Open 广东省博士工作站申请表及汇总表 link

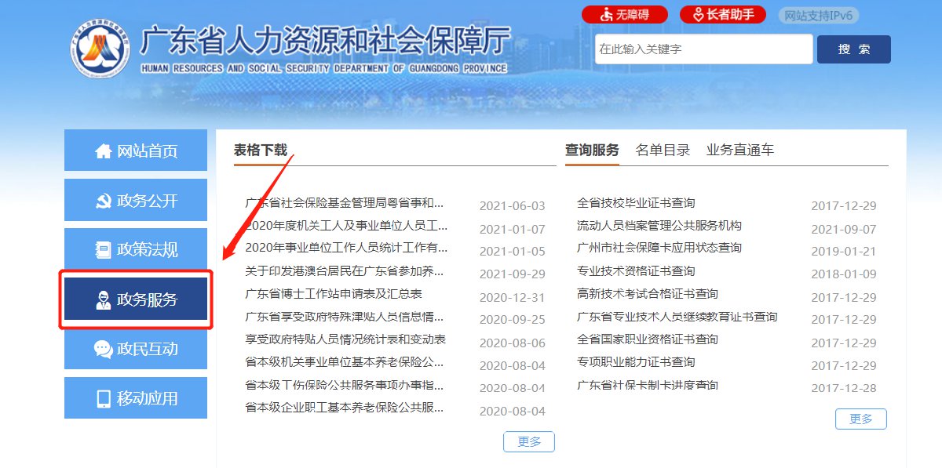point(334,294)
